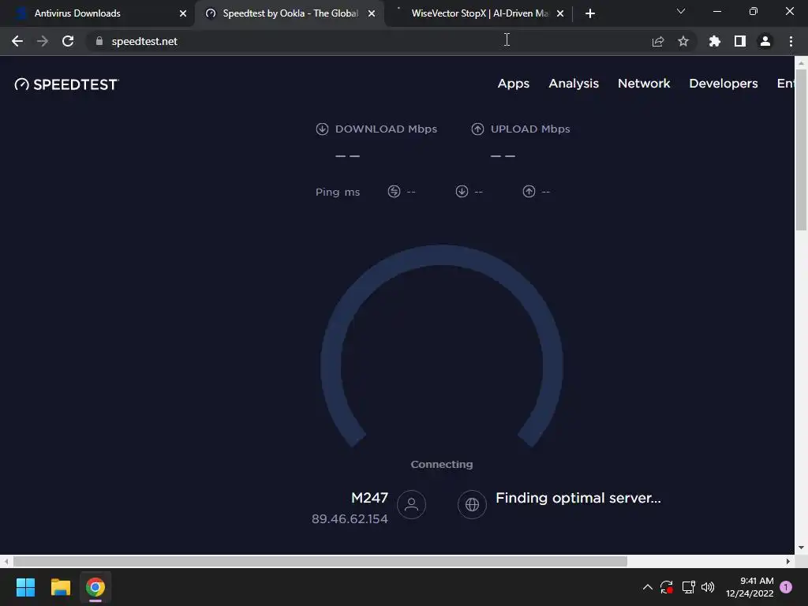This screenshot has width=808, height=606.
Task: Click the update sync tray icon
Action: (x=666, y=587)
